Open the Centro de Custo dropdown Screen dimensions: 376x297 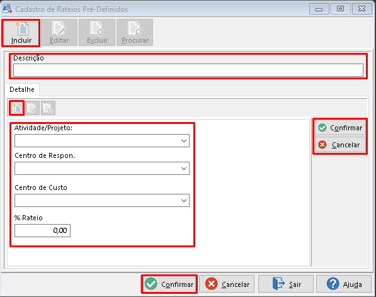(x=102, y=201)
